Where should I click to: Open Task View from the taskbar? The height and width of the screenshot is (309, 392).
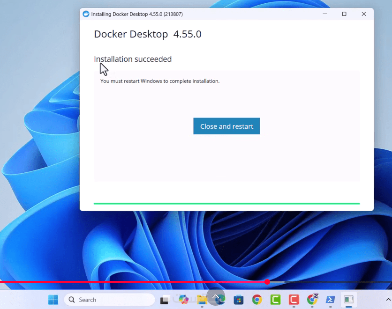tap(165, 300)
